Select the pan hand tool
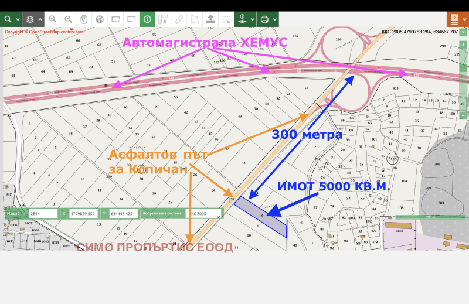This screenshot has width=469, height=304. point(84,19)
